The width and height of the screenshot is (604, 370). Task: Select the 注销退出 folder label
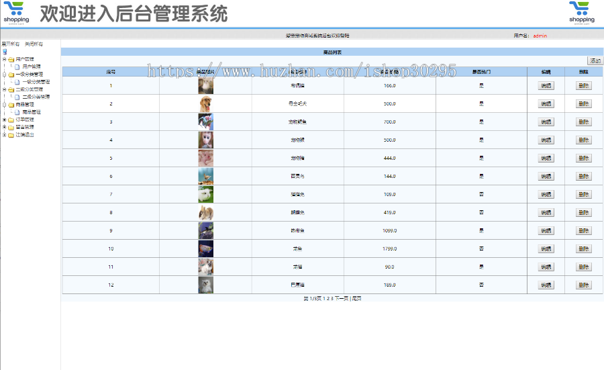click(25, 134)
